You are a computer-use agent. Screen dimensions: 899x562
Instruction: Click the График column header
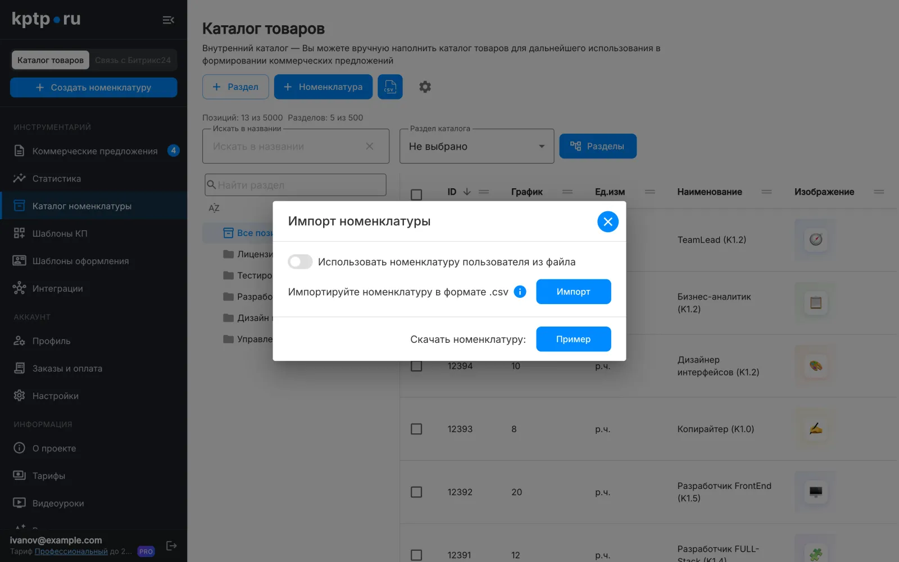click(527, 192)
